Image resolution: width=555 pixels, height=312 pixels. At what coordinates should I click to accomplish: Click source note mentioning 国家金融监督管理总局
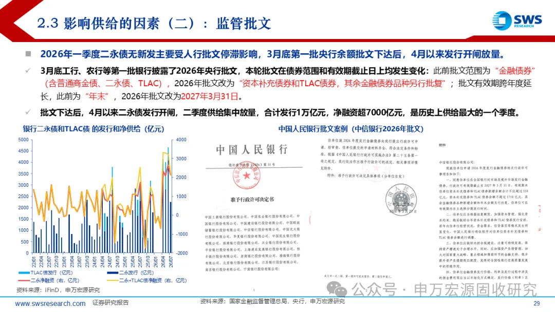click(x=272, y=301)
